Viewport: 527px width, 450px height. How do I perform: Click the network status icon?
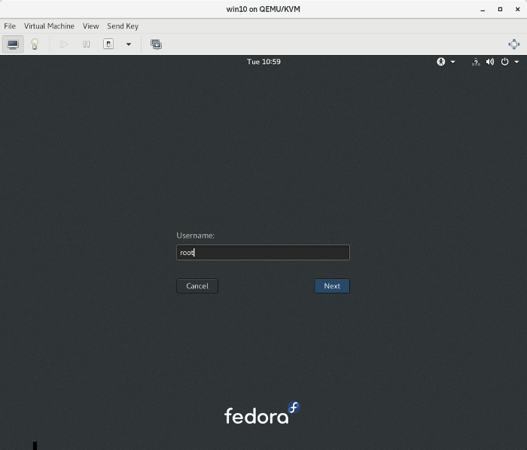(x=476, y=62)
